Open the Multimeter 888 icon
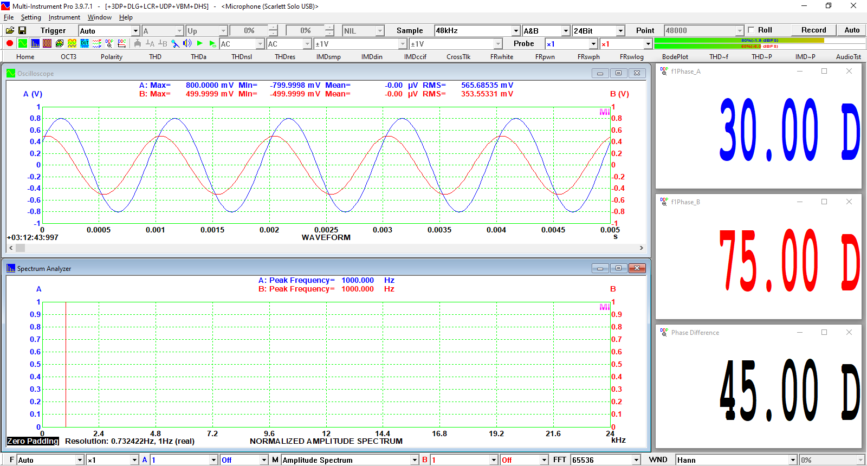This screenshot has width=867, height=466. 47,43
